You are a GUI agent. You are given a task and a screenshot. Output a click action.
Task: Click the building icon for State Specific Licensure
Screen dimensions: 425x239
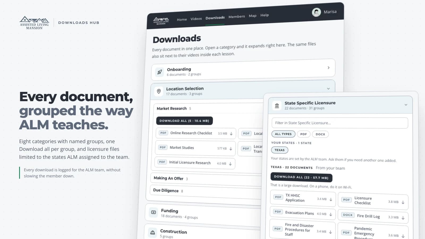pos(277,105)
